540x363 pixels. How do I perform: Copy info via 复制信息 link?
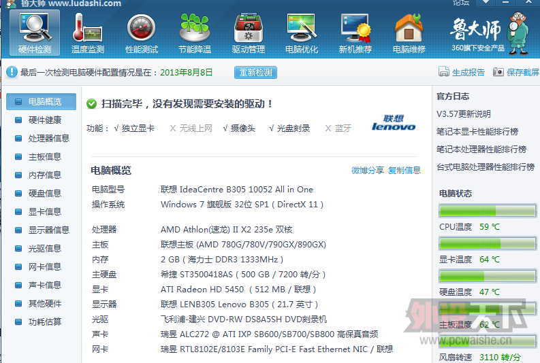pos(404,170)
